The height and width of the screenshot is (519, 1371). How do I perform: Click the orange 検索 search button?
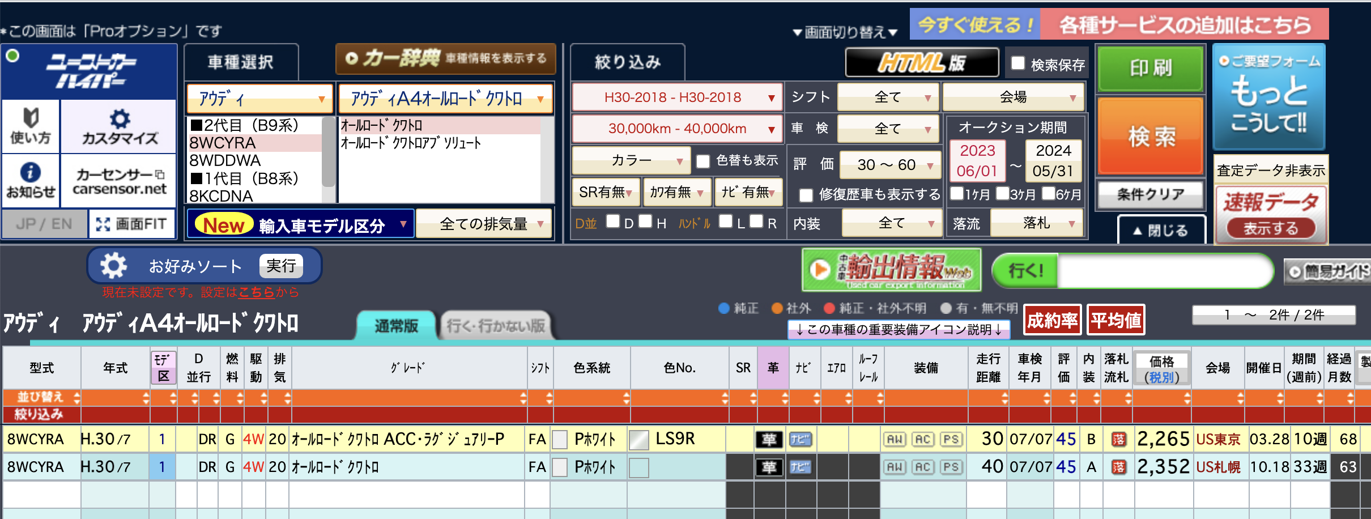[x=1151, y=137]
